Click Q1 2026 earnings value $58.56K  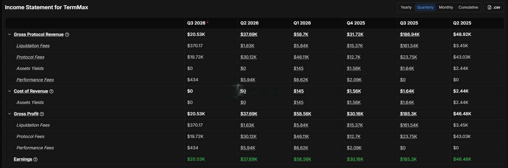tap(302, 159)
